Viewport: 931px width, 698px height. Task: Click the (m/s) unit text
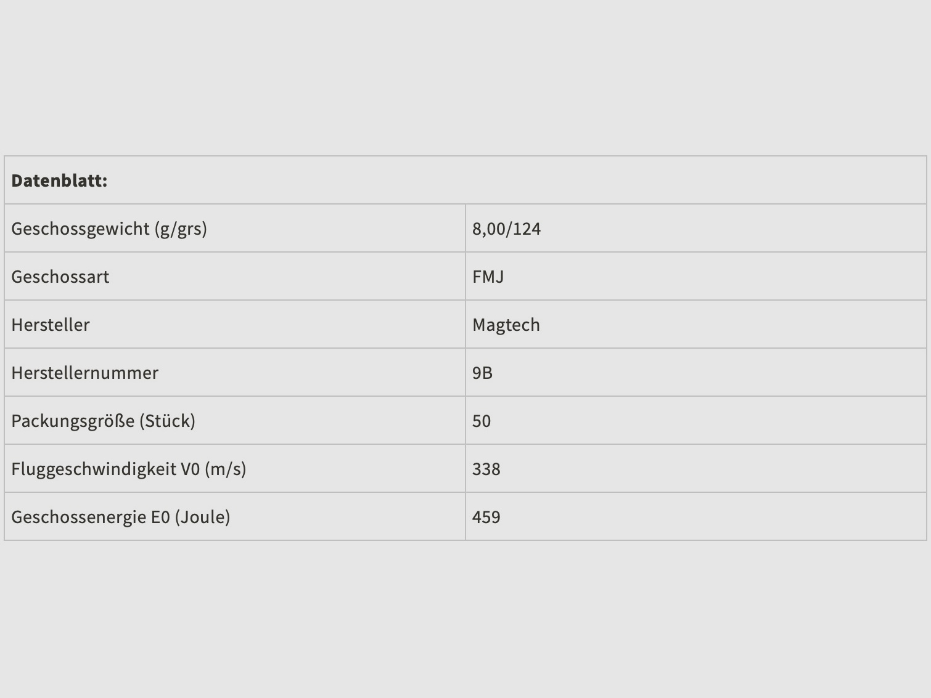[225, 469]
